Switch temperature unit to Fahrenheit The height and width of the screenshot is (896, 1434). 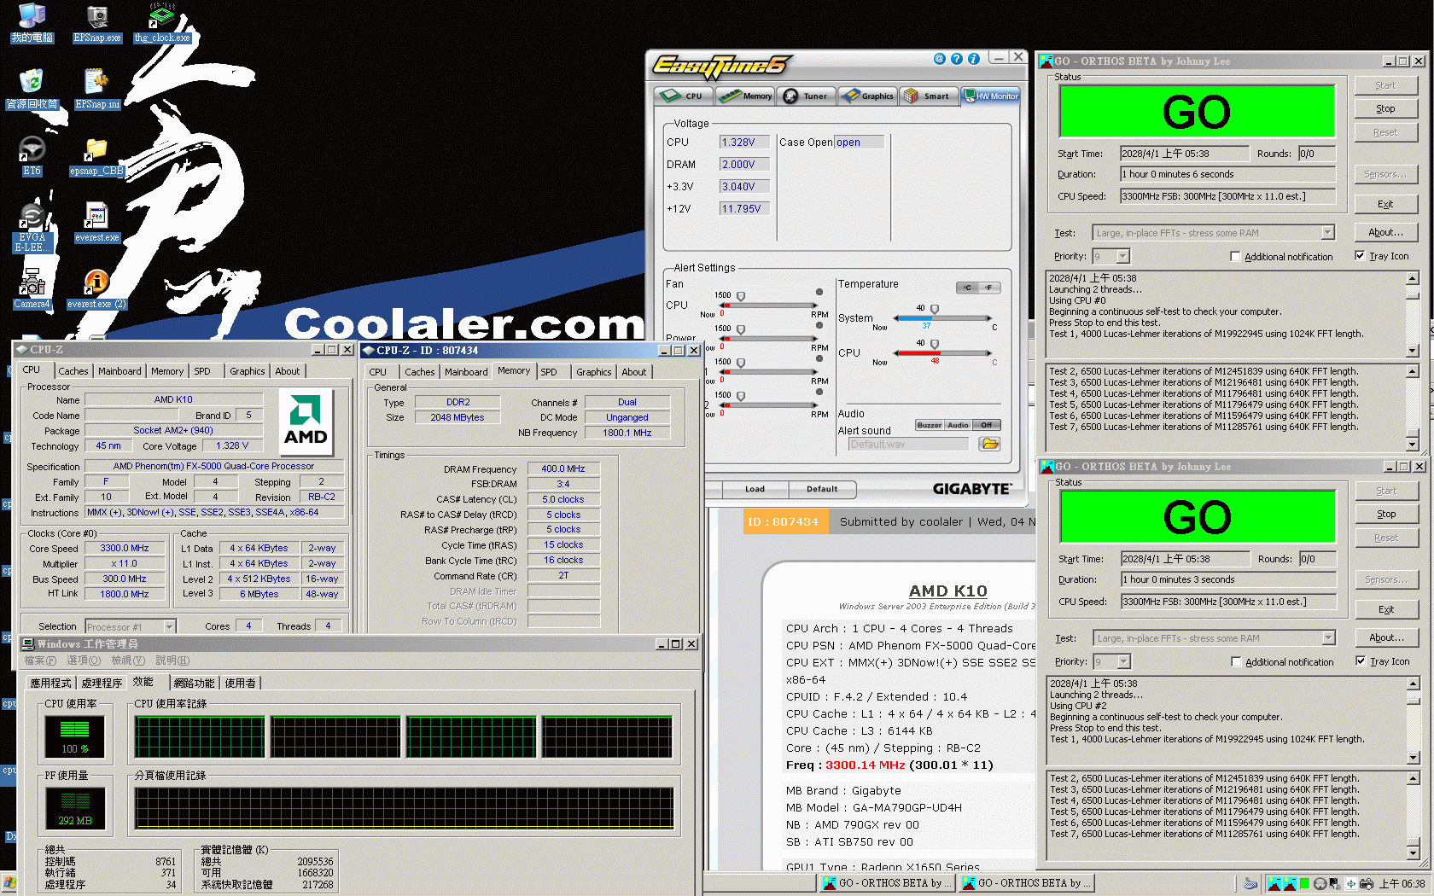click(x=988, y=288)
